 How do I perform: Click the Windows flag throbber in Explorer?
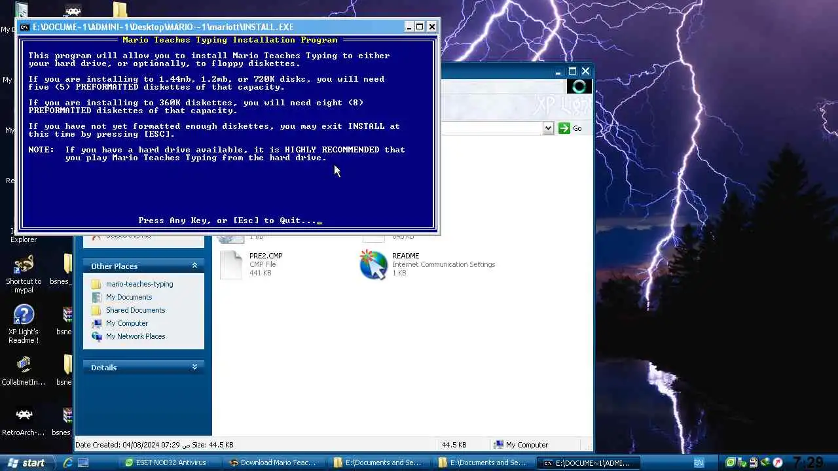pyautogui.click(x=579, y=86)
